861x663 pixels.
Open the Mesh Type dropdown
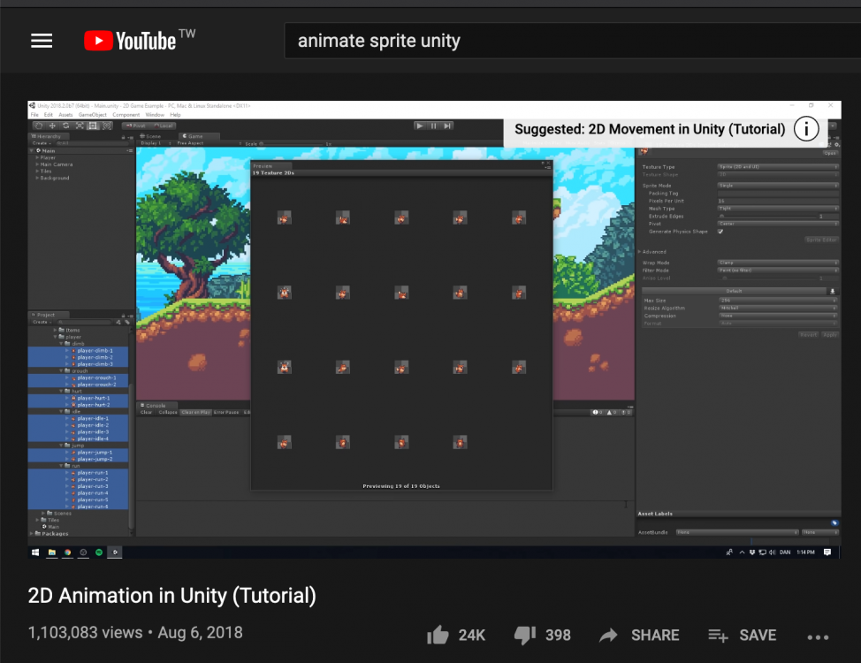778,209
